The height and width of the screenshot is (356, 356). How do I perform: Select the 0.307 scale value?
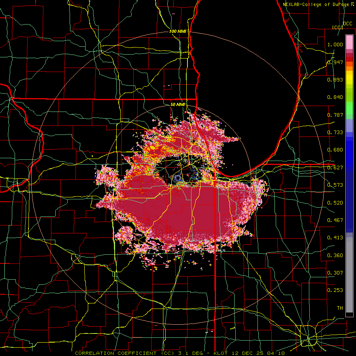(x=335, y=273)
